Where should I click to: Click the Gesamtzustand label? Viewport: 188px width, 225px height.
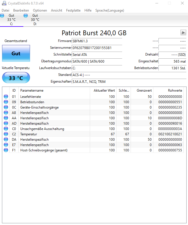click(x=16, y=41)
